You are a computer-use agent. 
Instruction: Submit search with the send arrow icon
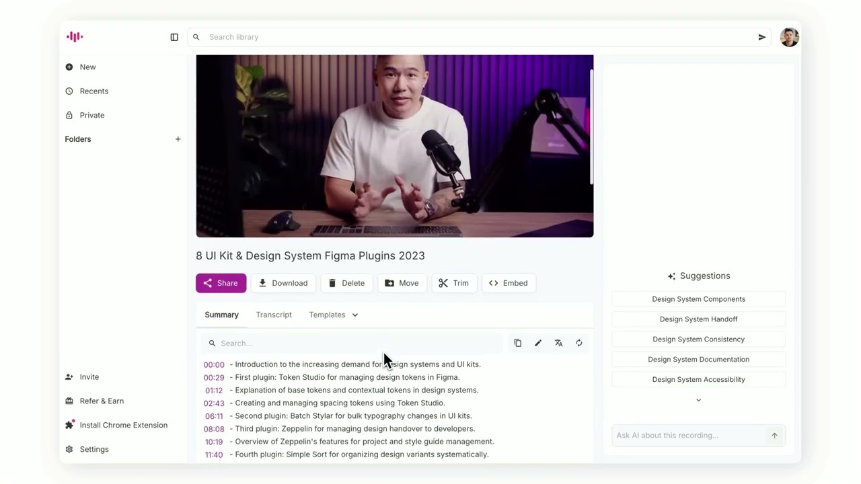pos(761,37)
